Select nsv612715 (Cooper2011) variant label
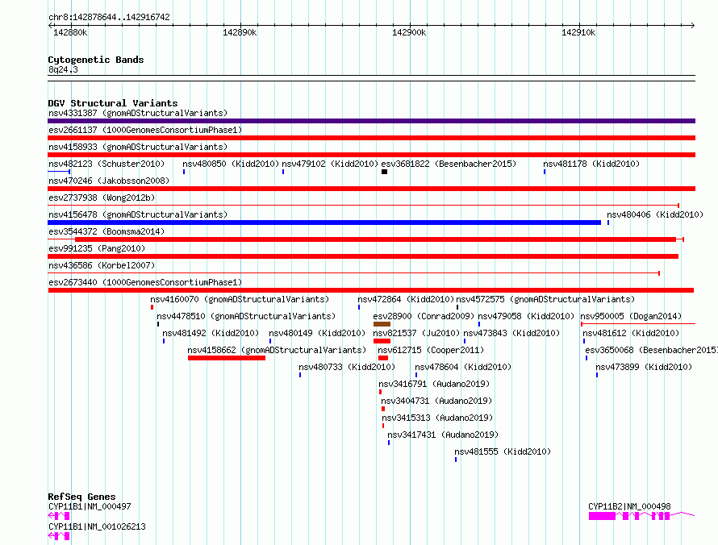This screenshot has width=718, height=545. [431, 350]
